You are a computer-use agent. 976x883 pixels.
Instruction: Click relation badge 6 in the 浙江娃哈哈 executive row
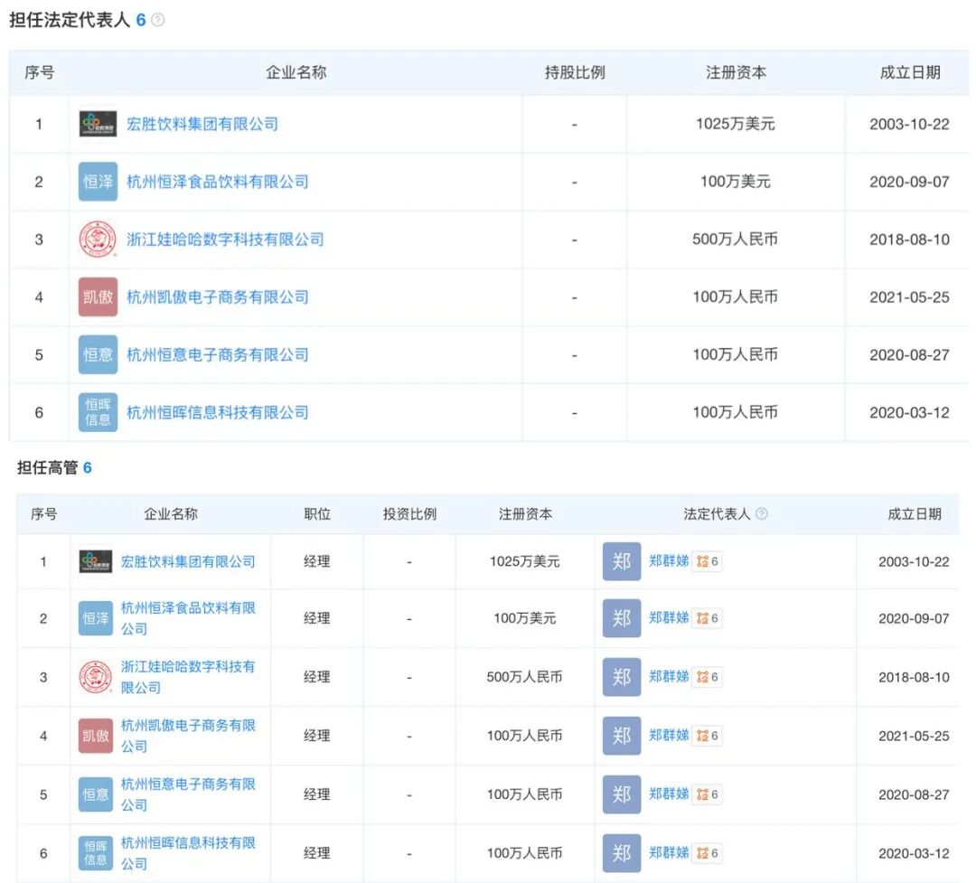point(708,677)
